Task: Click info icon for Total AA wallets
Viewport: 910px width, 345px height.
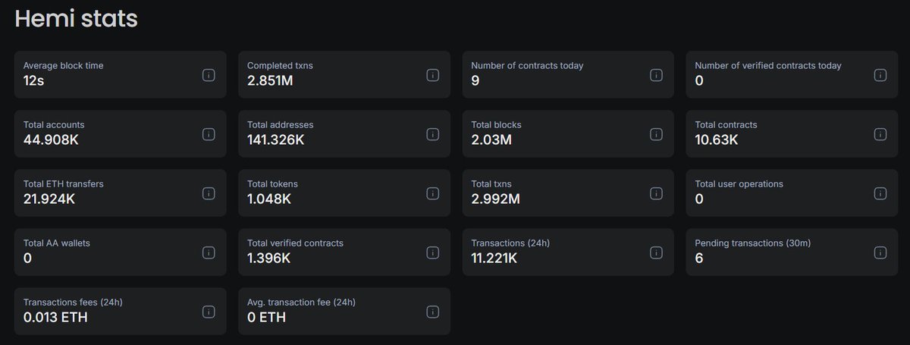Action: click(x=209, y=252)
